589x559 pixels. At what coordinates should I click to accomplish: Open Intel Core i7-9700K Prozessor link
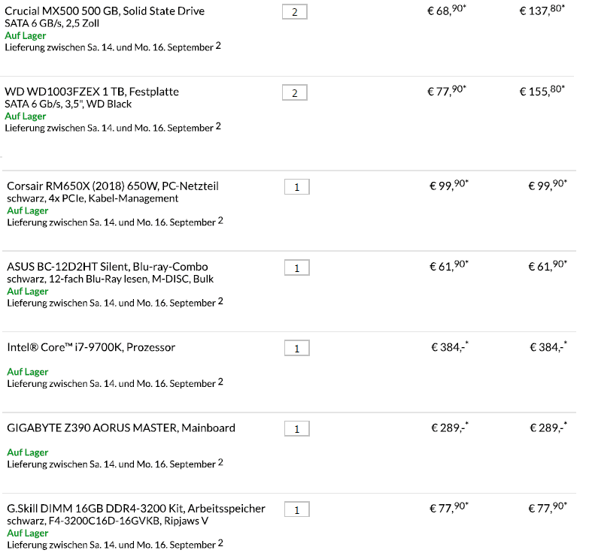[91, 347]
